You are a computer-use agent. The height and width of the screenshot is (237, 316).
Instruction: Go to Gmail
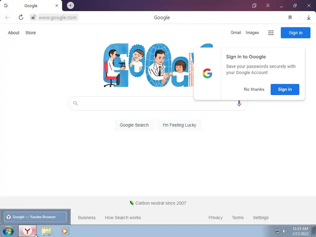(x=236, y=32)
